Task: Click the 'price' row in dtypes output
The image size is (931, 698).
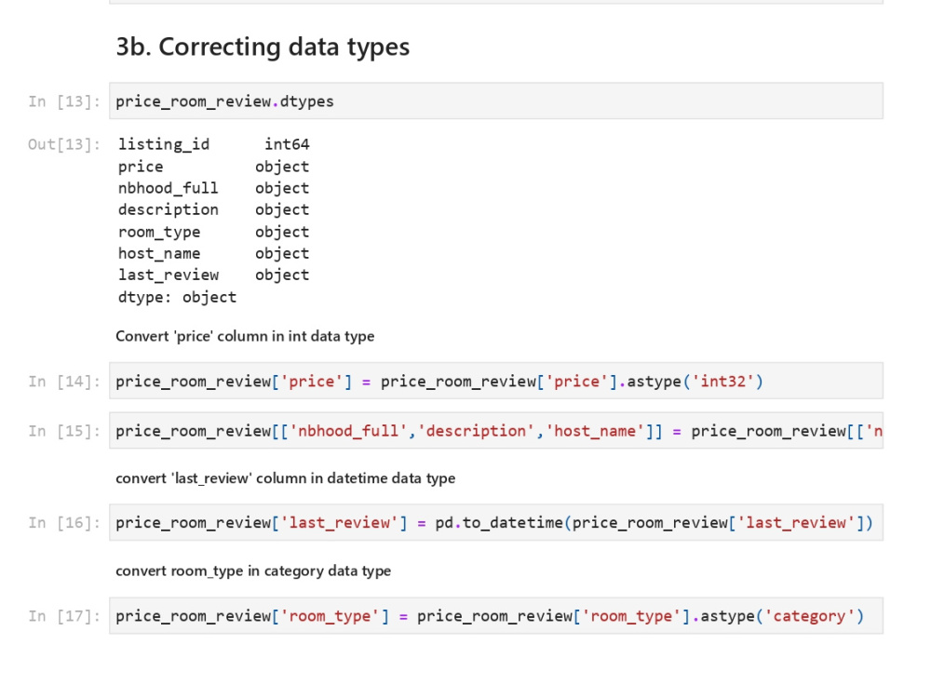Action: point(214,167)
